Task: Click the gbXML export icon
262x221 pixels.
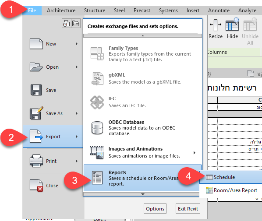Action: [x=97, y=79]
